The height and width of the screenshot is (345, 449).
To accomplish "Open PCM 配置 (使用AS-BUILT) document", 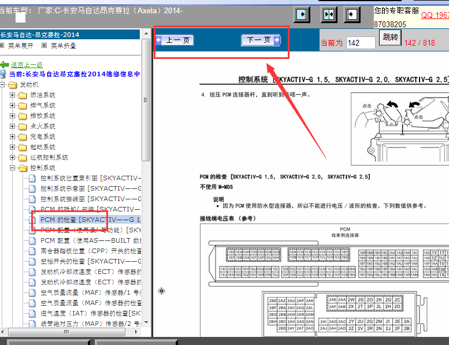I will coord(91,240).
